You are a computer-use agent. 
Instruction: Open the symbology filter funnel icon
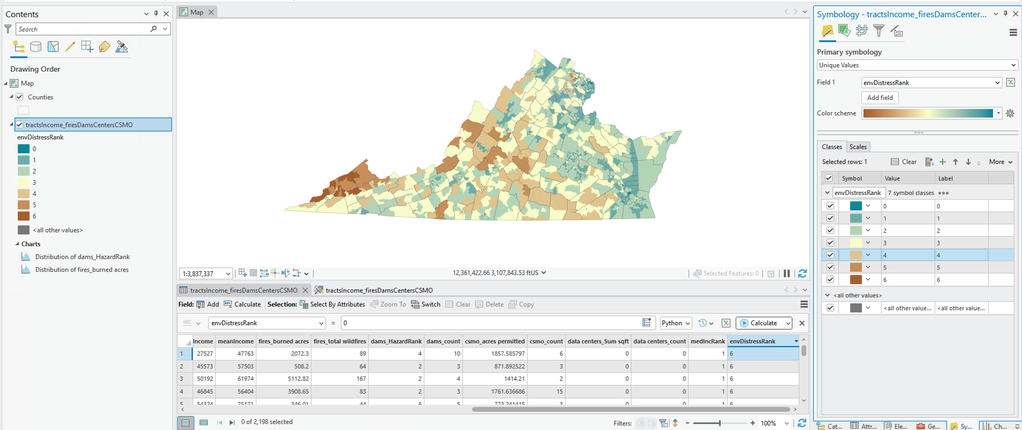click(x=879, y=31)
